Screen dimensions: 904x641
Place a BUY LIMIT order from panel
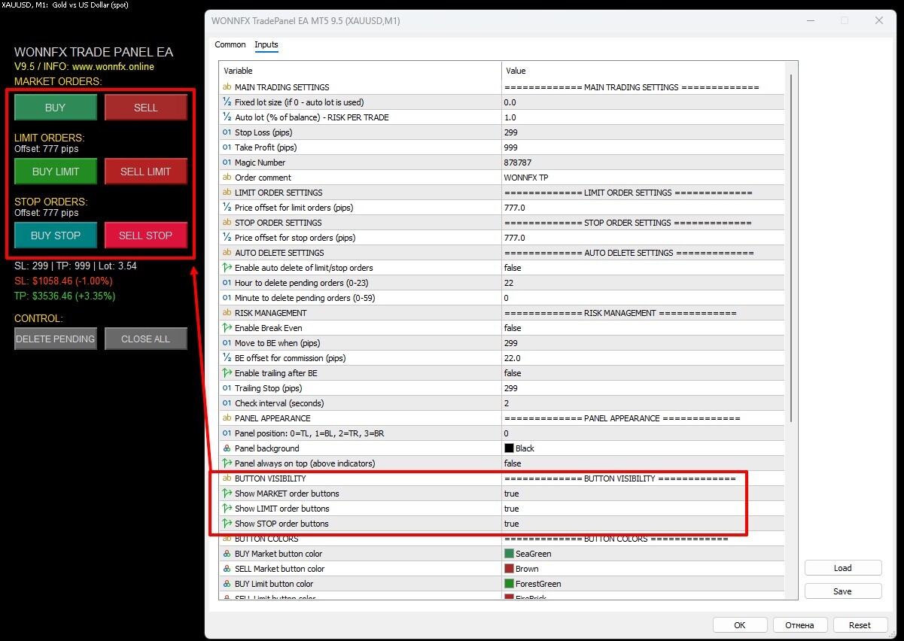[56, 172]
